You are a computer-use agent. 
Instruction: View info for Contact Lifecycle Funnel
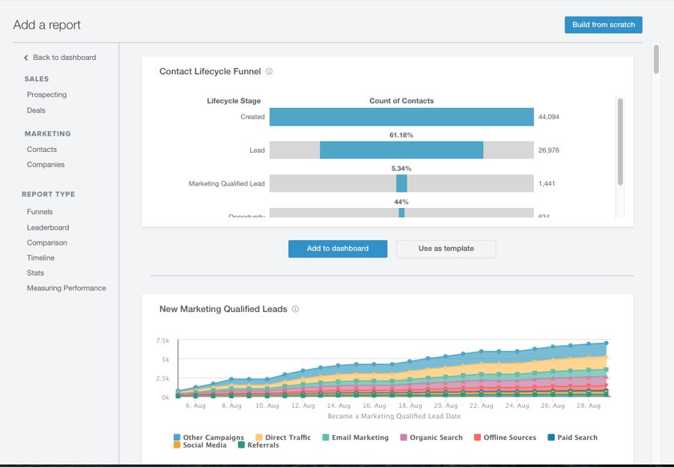270,72
